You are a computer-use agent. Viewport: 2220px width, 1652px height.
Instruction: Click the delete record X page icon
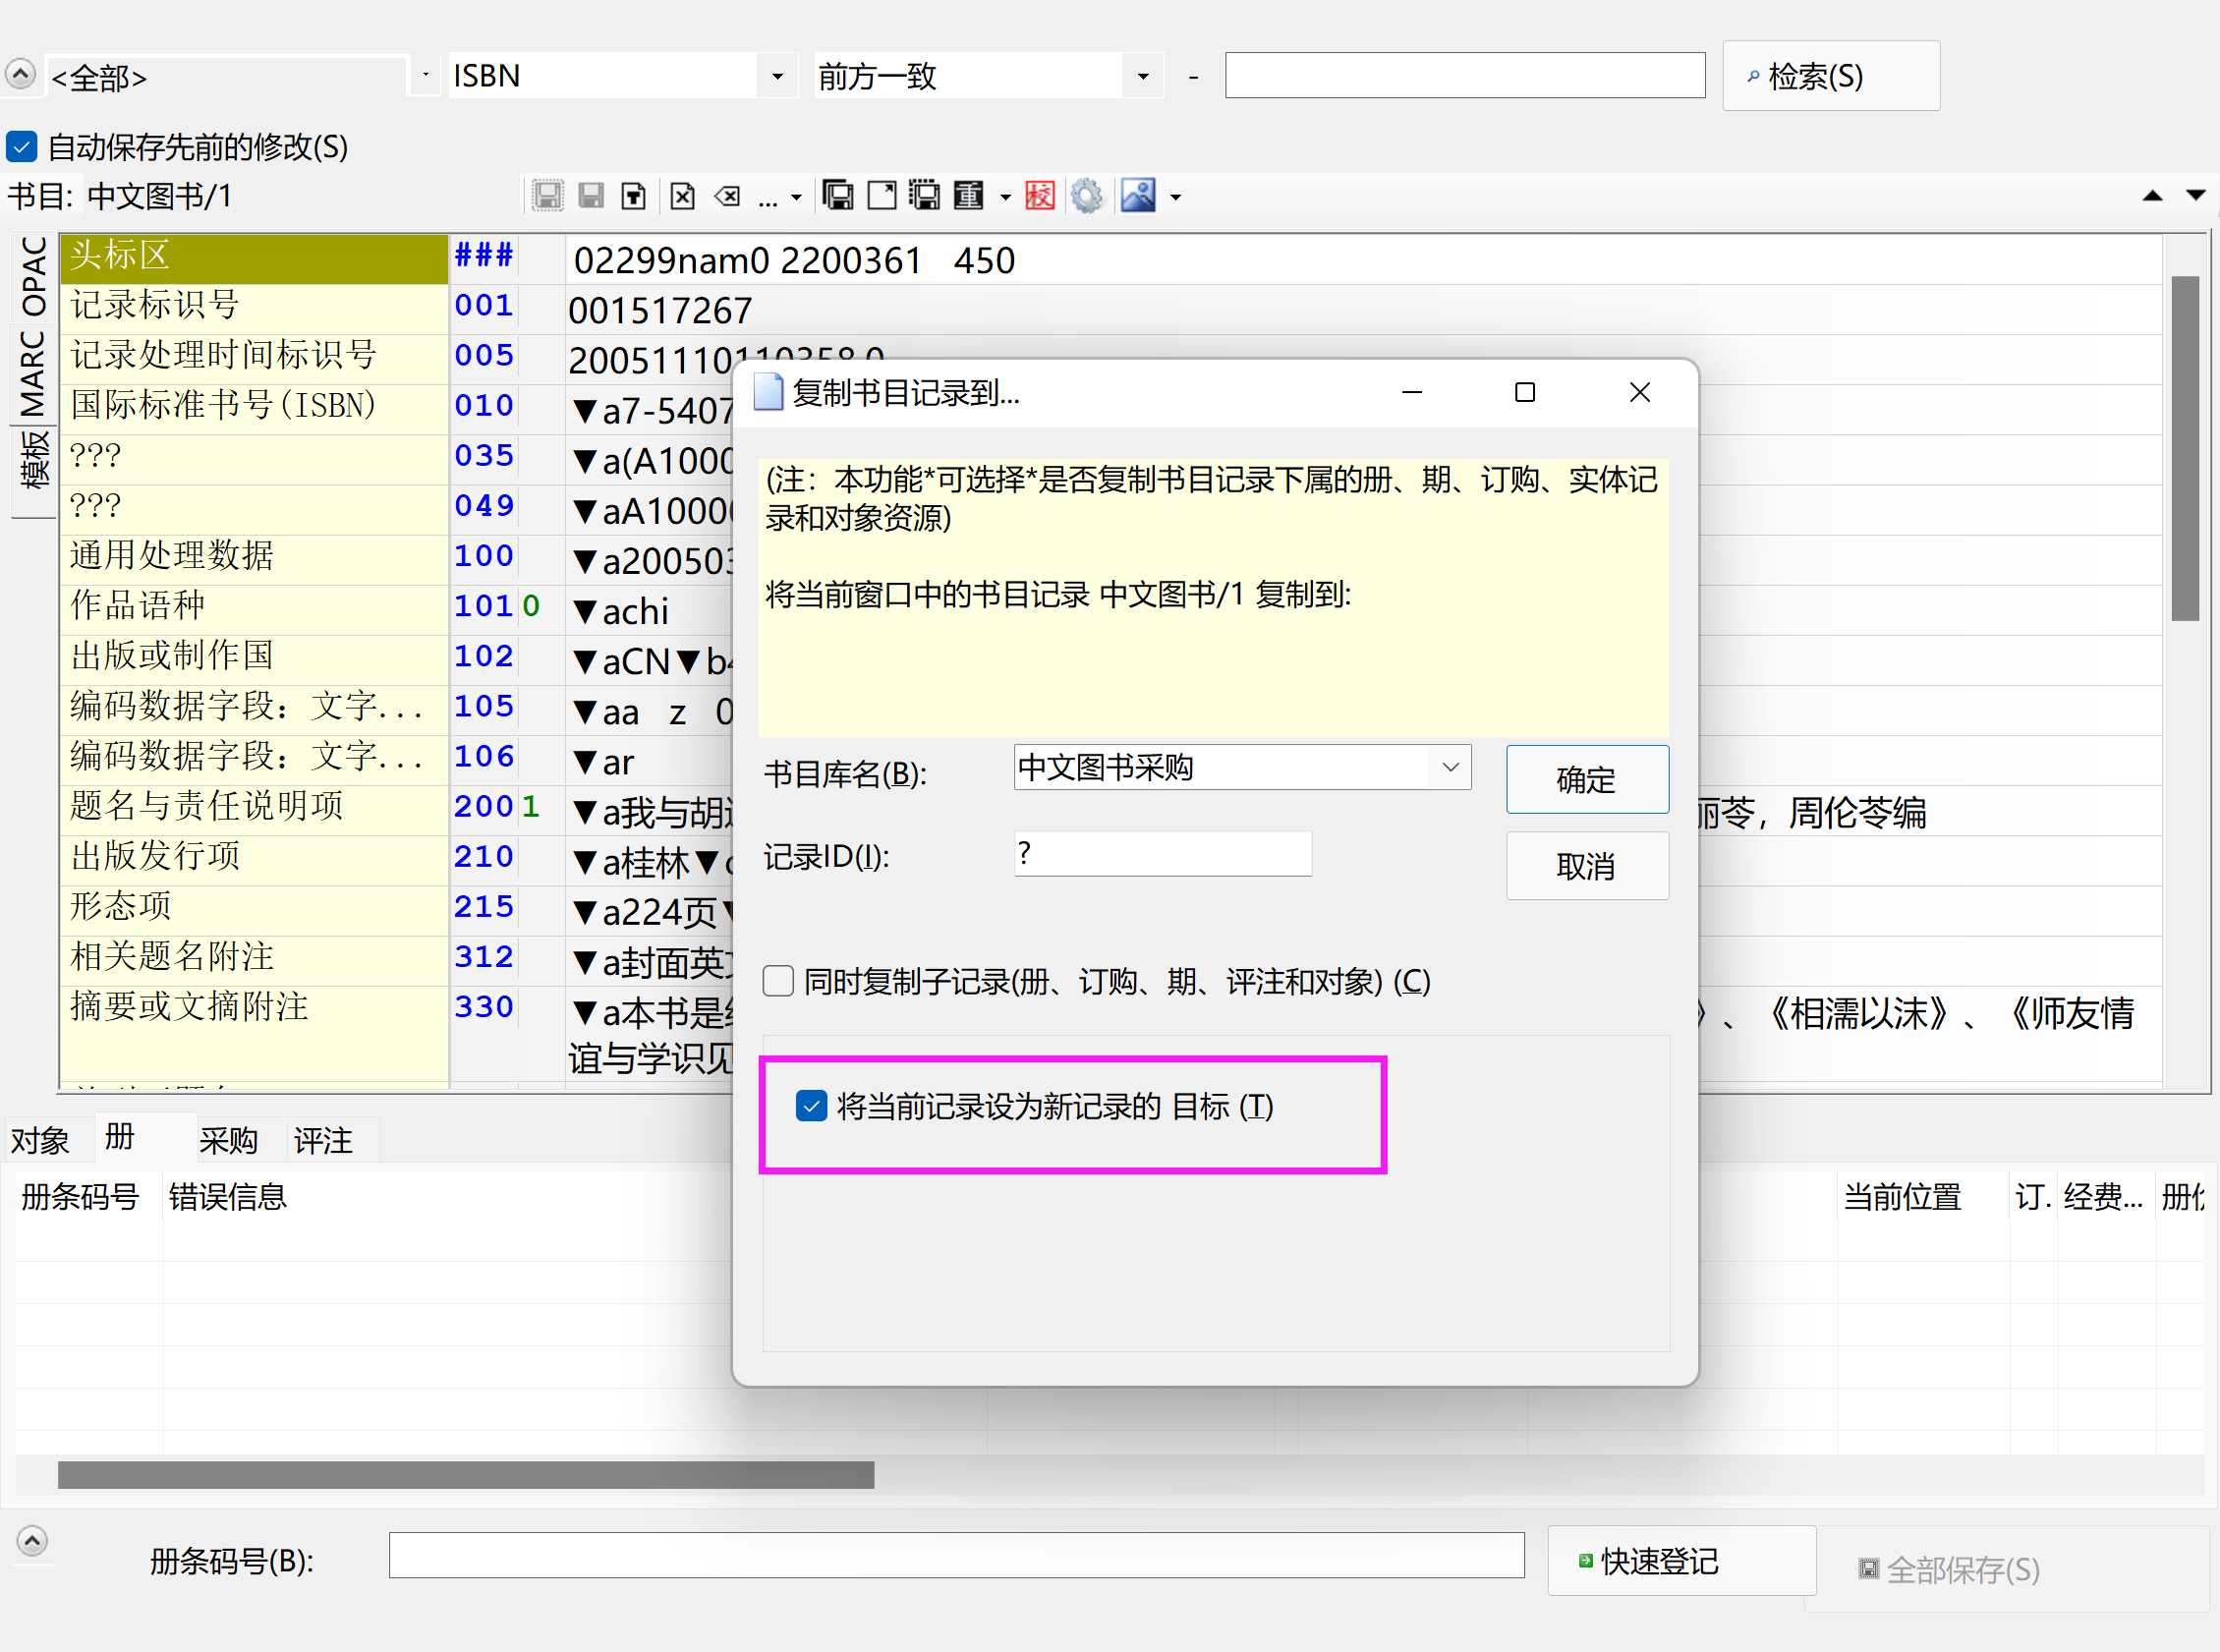(x=682, y=195)
